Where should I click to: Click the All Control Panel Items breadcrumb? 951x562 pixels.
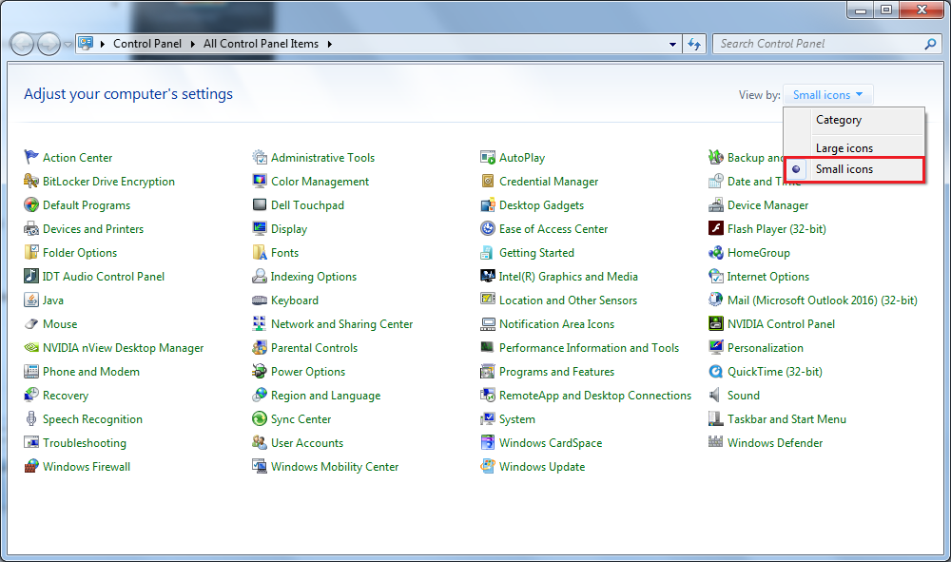[x=261, y=44]
